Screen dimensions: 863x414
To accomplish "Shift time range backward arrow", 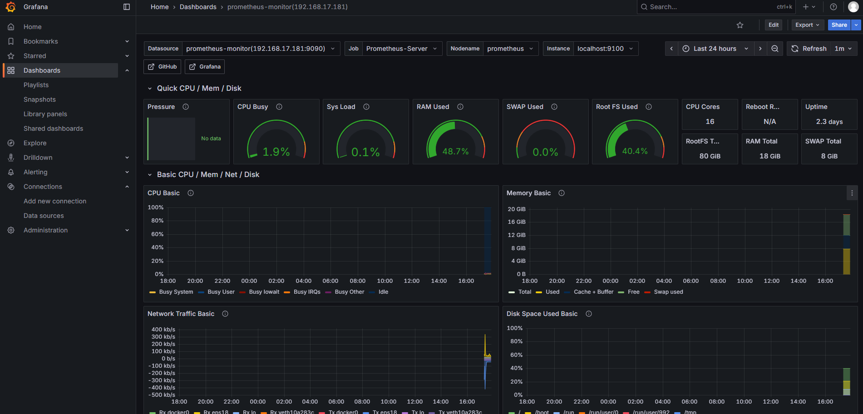I will coord(671,49).
